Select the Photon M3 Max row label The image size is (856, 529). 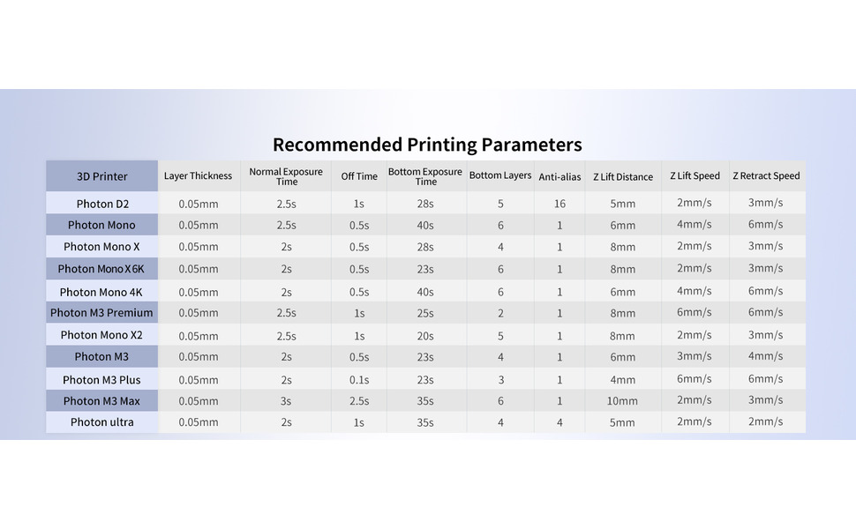[101, 401]
